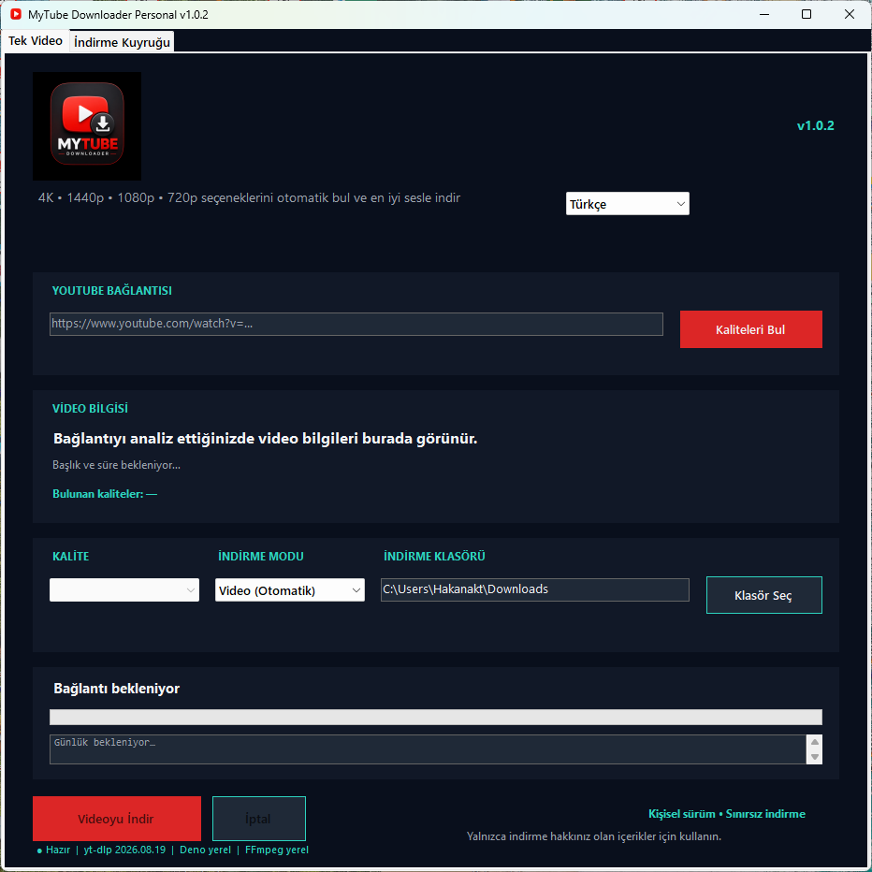Screen dimensions: 872x872
Task: Open the İndirme Kuyruğu tab
Action: pyautogui.click(x=122, y=42)
